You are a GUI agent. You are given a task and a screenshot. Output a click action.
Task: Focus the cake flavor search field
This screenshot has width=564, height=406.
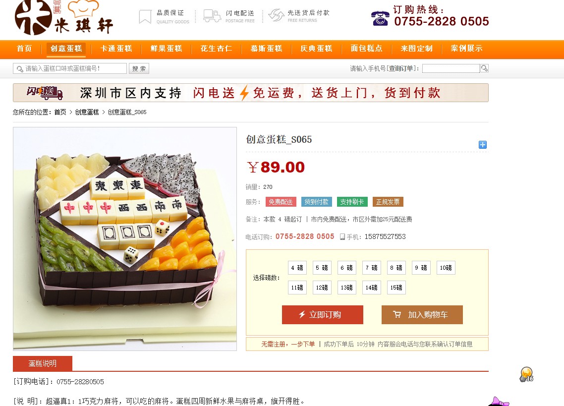click(x=70, y=68)
